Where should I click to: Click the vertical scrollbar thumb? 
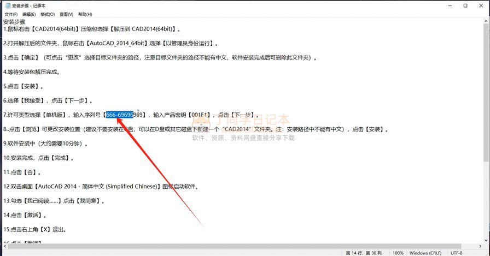coord(486,93)
